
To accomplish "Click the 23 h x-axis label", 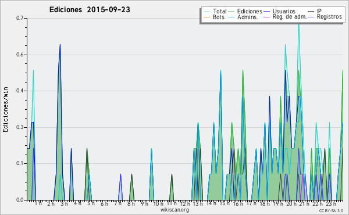I will [331, 203].
